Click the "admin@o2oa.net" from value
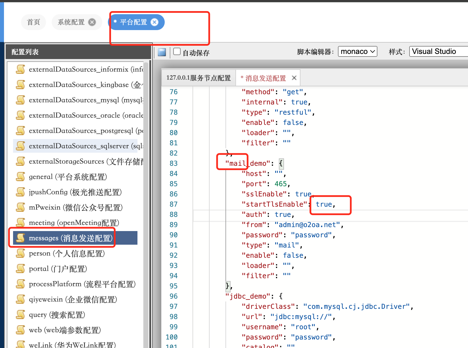Viewport: 468px width, 348px height. pos(307,225)
